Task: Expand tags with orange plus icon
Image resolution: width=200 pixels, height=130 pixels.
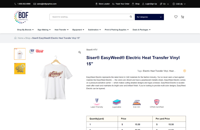Action: point(185,71)
